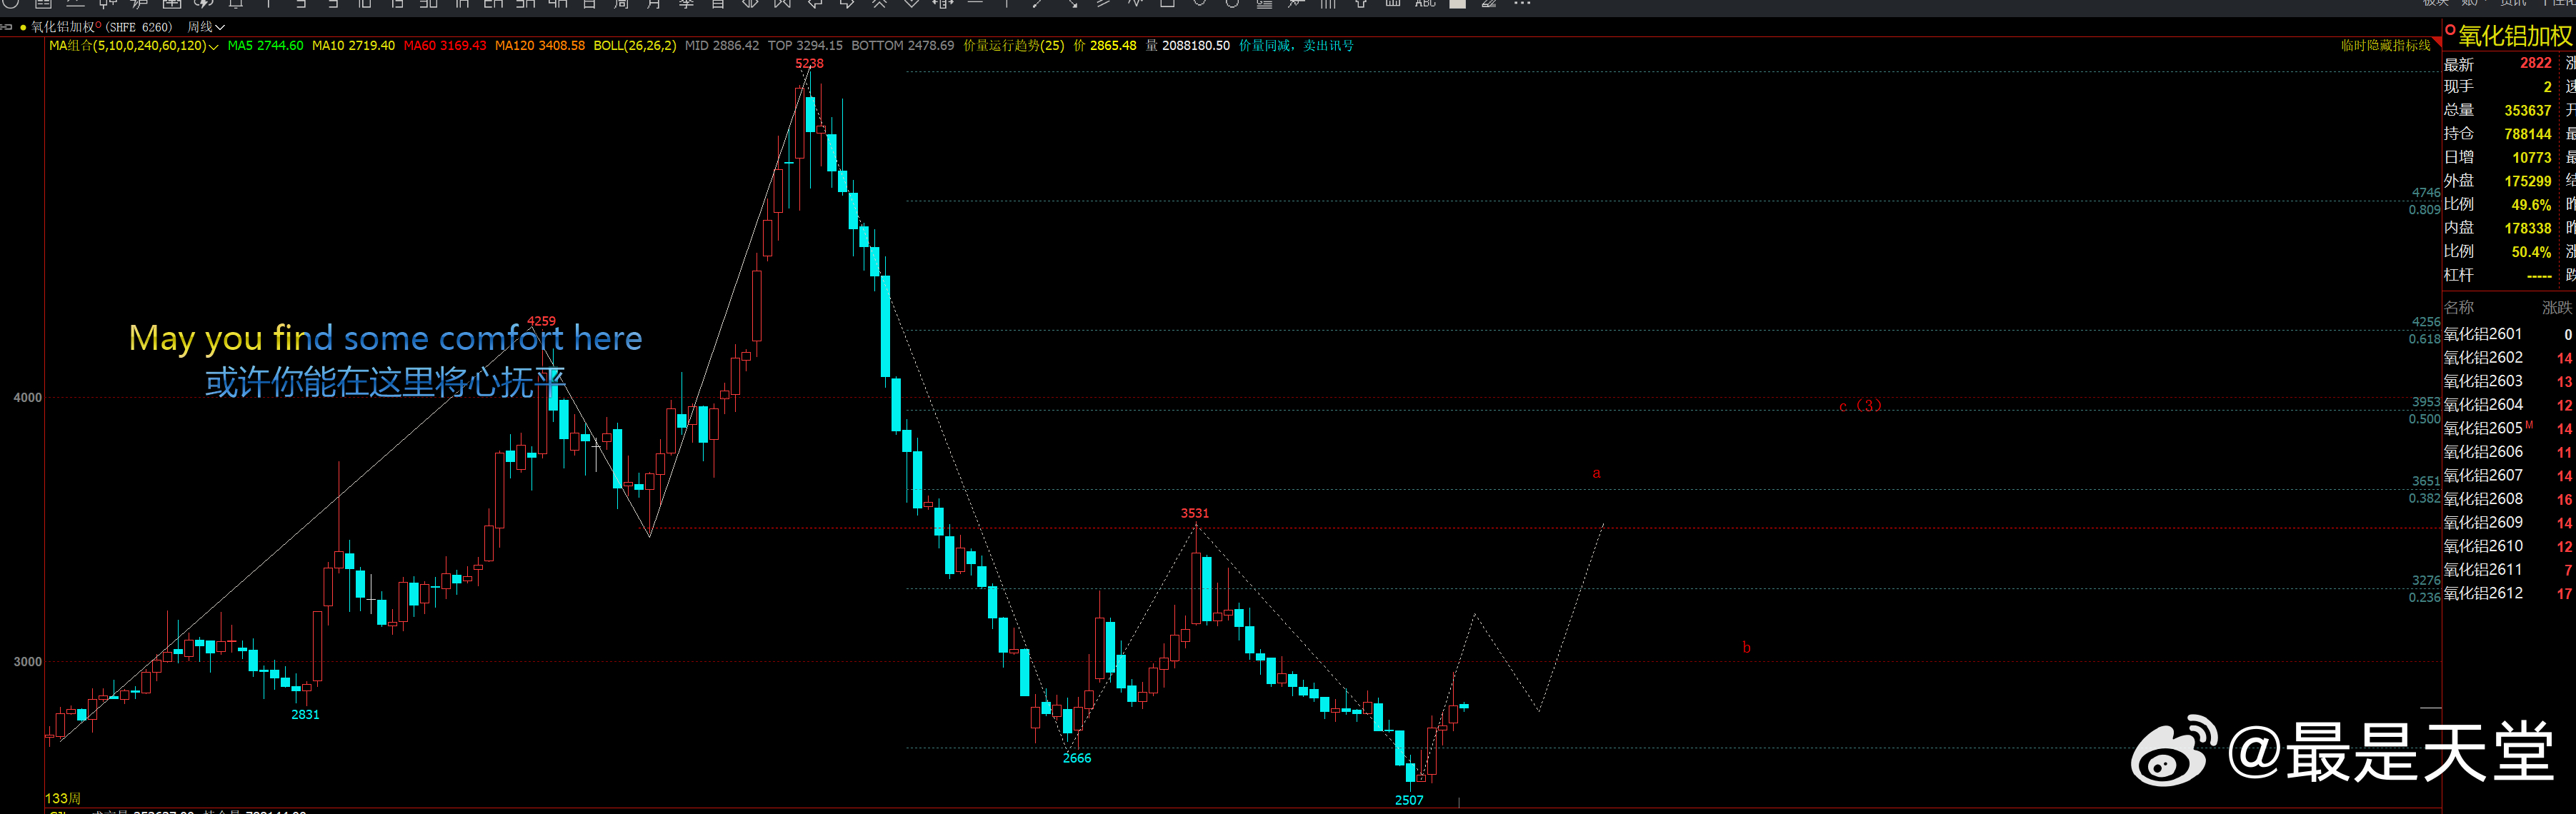Click the white color swatch in toolbar

click(x=1457, y=4)
